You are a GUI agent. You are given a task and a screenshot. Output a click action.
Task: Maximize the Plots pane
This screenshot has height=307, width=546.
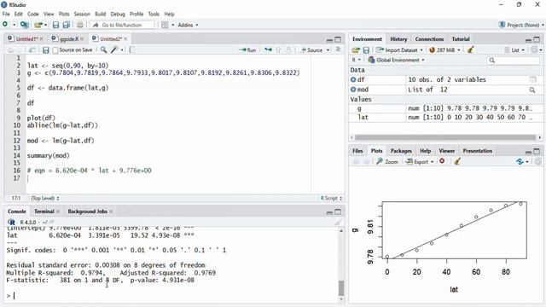[537, 151]
